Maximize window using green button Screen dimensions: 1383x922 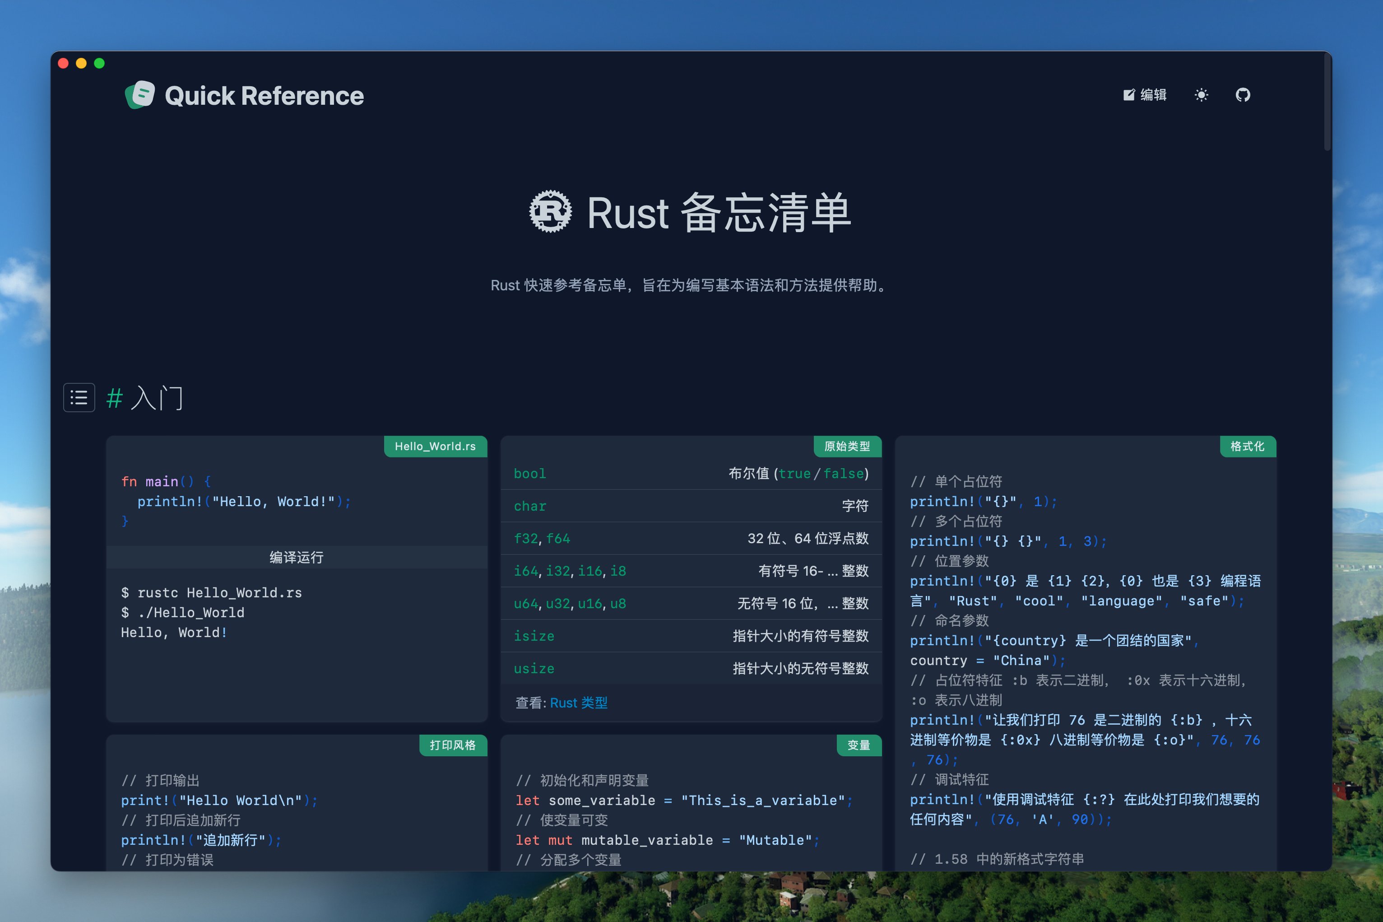coord(99,63)
